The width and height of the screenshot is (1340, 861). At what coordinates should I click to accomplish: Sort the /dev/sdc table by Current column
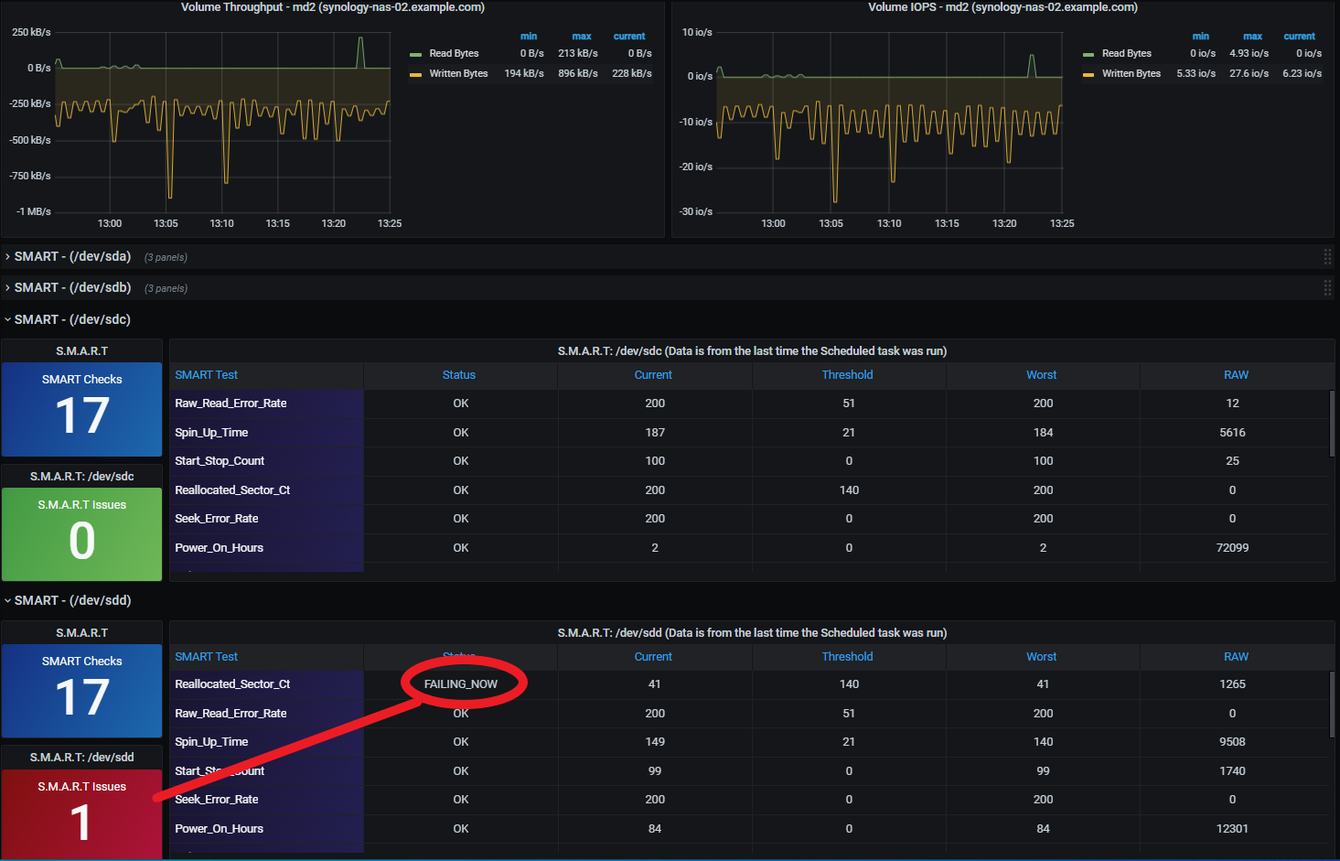tap(653, 375)
